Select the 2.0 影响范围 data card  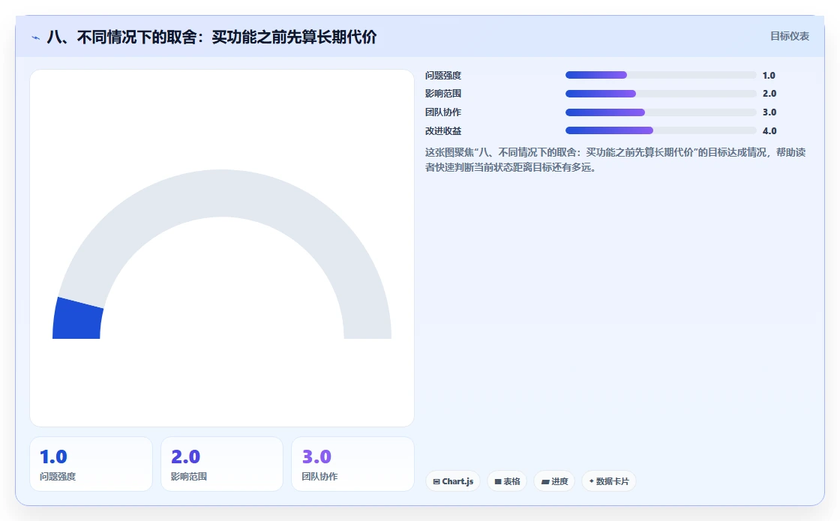click(222, 464)
